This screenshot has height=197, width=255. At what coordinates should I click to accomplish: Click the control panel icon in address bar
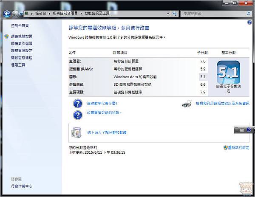click(x=26, y=13)
